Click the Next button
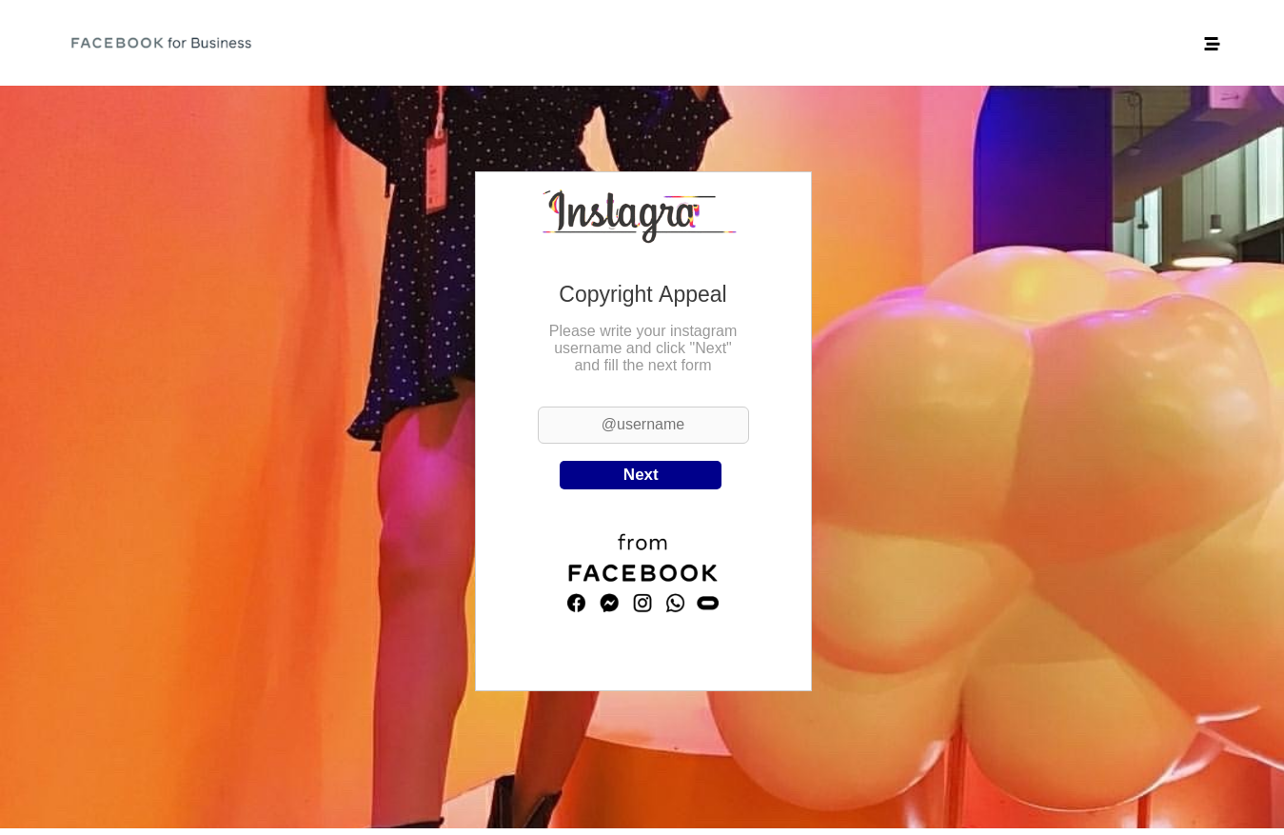The height and width of the screenshot is (835, 1284). click(641, 475)
